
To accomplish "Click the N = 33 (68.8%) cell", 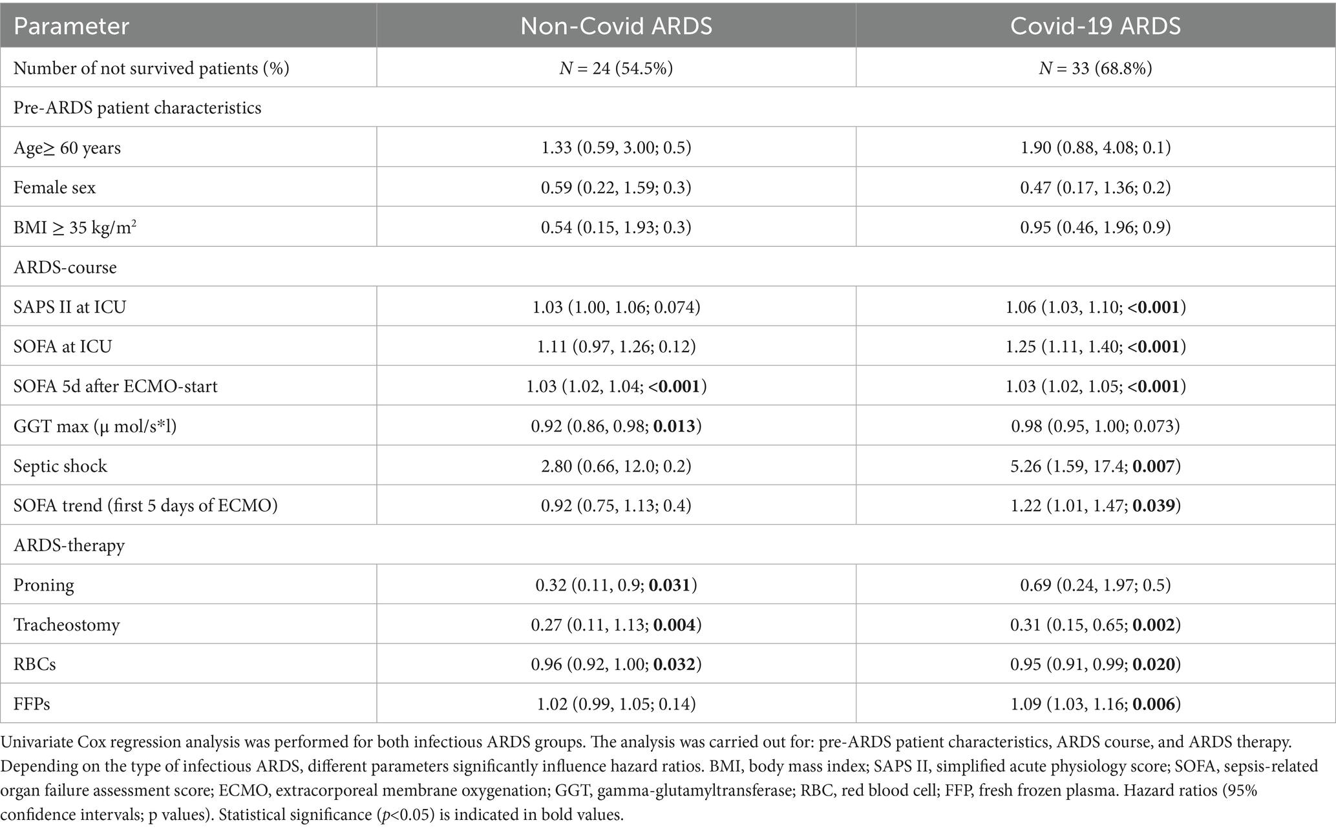I will click(1096, 68).
